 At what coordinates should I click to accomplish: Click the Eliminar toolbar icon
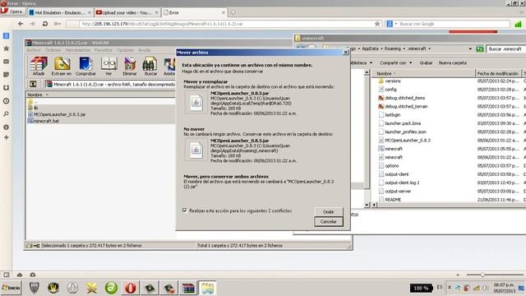coord(130,66)
